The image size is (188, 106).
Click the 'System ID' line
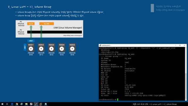click(x=106, y=60)
